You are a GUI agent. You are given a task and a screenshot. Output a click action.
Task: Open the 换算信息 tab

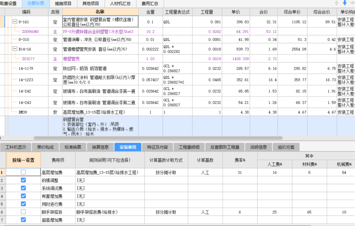click(100, 147)
